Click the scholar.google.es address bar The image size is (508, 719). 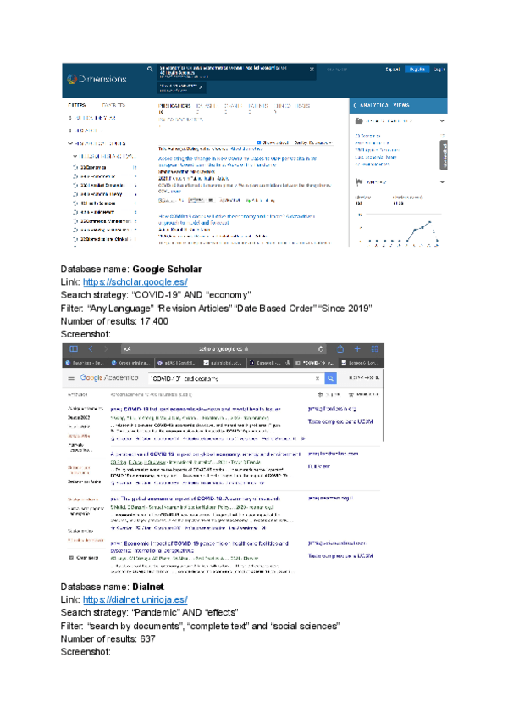coord(224,349)
